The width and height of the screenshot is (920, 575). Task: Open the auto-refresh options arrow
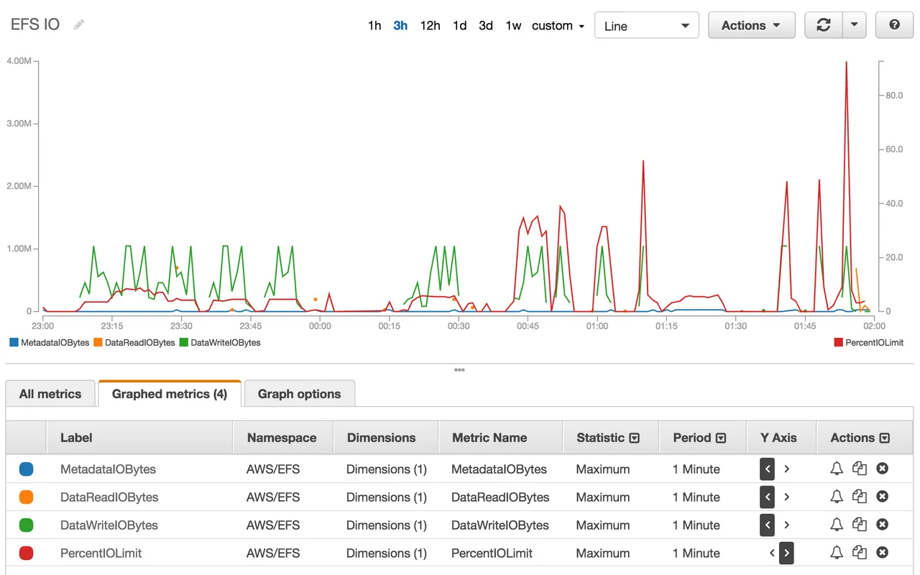(854, 25)
